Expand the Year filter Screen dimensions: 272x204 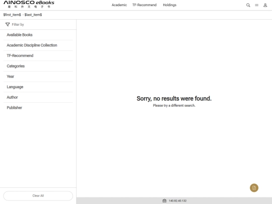[38, 77]
